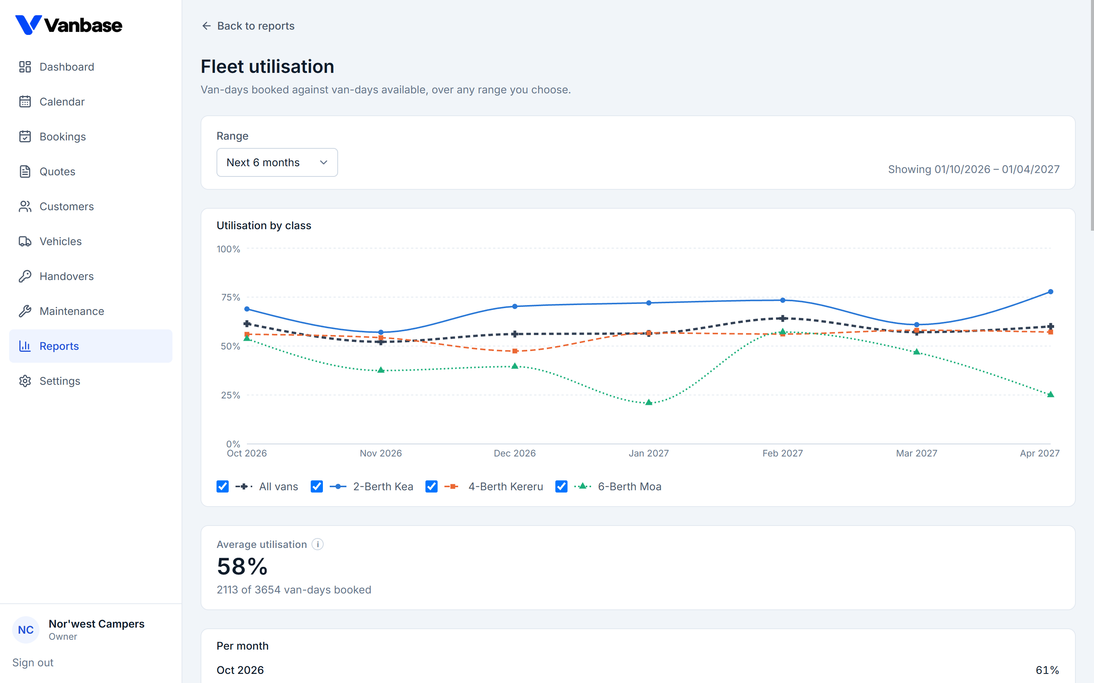Screen dimensions: 1094x683
Task: Click the 'Oct 2026' per month row
Action: tap(638, 670)
